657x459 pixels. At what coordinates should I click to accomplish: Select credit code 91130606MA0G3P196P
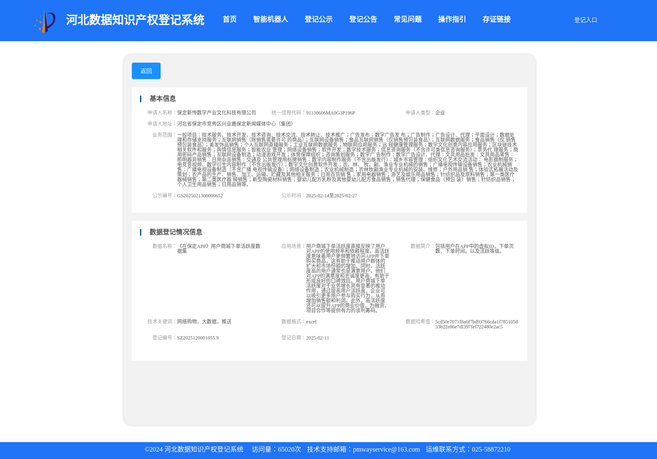(x=330, y=113)
